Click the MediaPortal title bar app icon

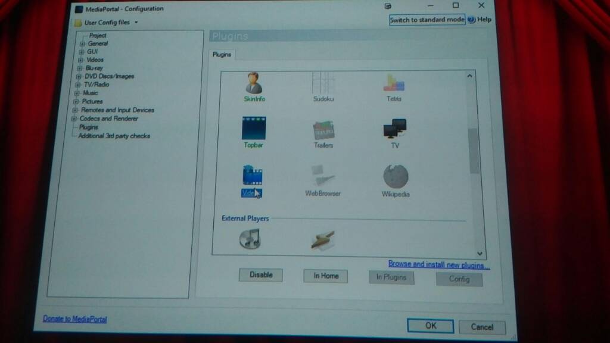coord(79,9)
